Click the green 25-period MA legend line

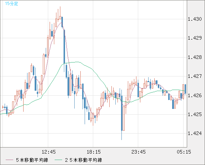pyautogui.click(x=58, y=160)
